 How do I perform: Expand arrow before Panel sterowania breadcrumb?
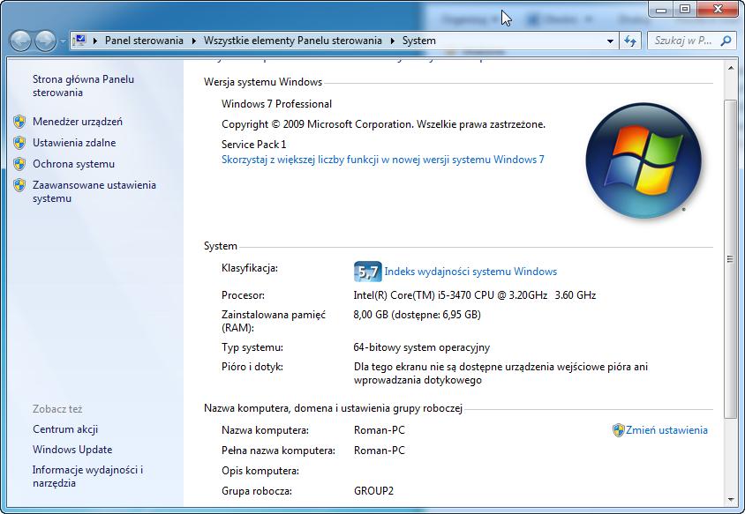[95, 41]
